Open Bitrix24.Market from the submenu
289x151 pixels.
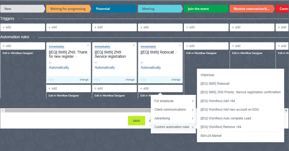tap(211, 136)
